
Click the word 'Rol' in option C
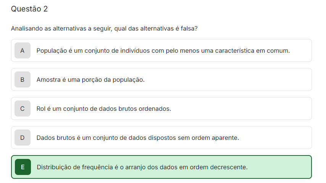(41, 109)
